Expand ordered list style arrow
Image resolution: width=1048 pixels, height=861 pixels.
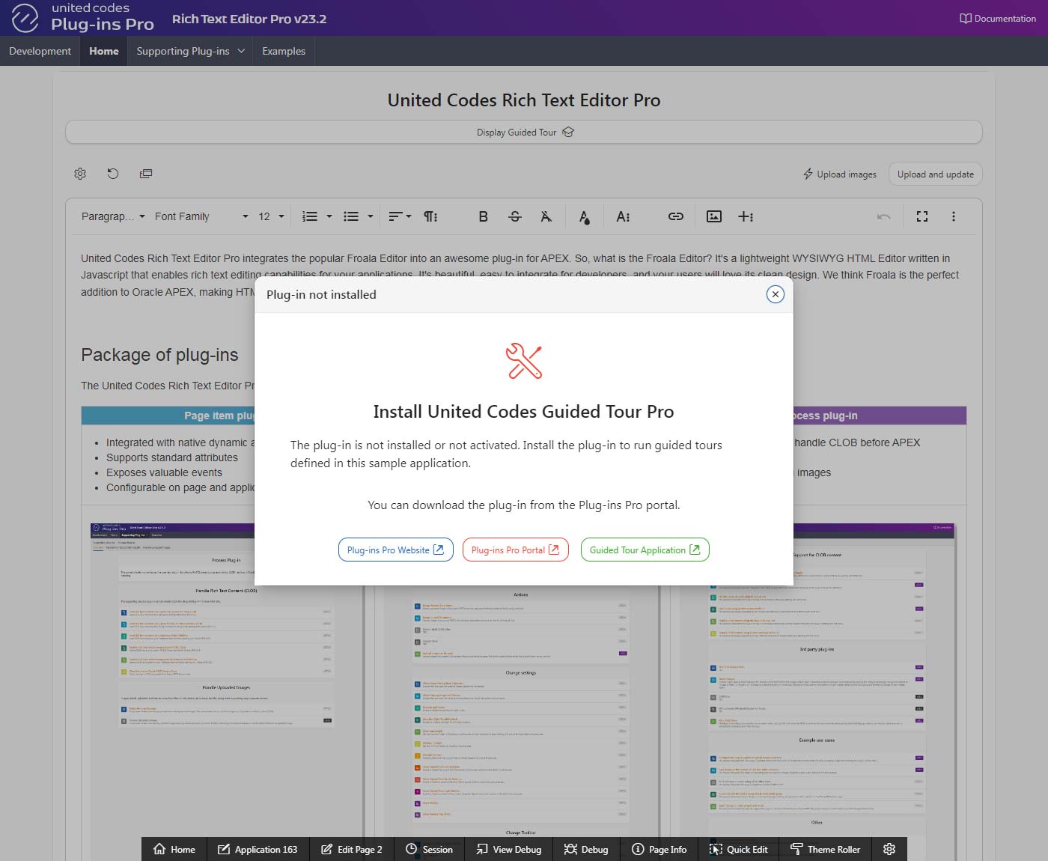click(x=329, y=216)
